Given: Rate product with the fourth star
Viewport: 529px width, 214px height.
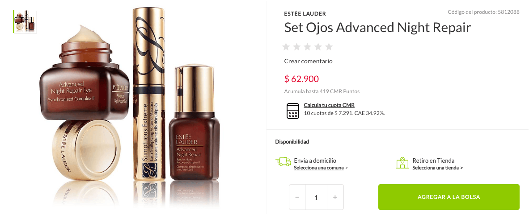Looking at the screenshot, I should pyautogui.click(x=318, y=47).
